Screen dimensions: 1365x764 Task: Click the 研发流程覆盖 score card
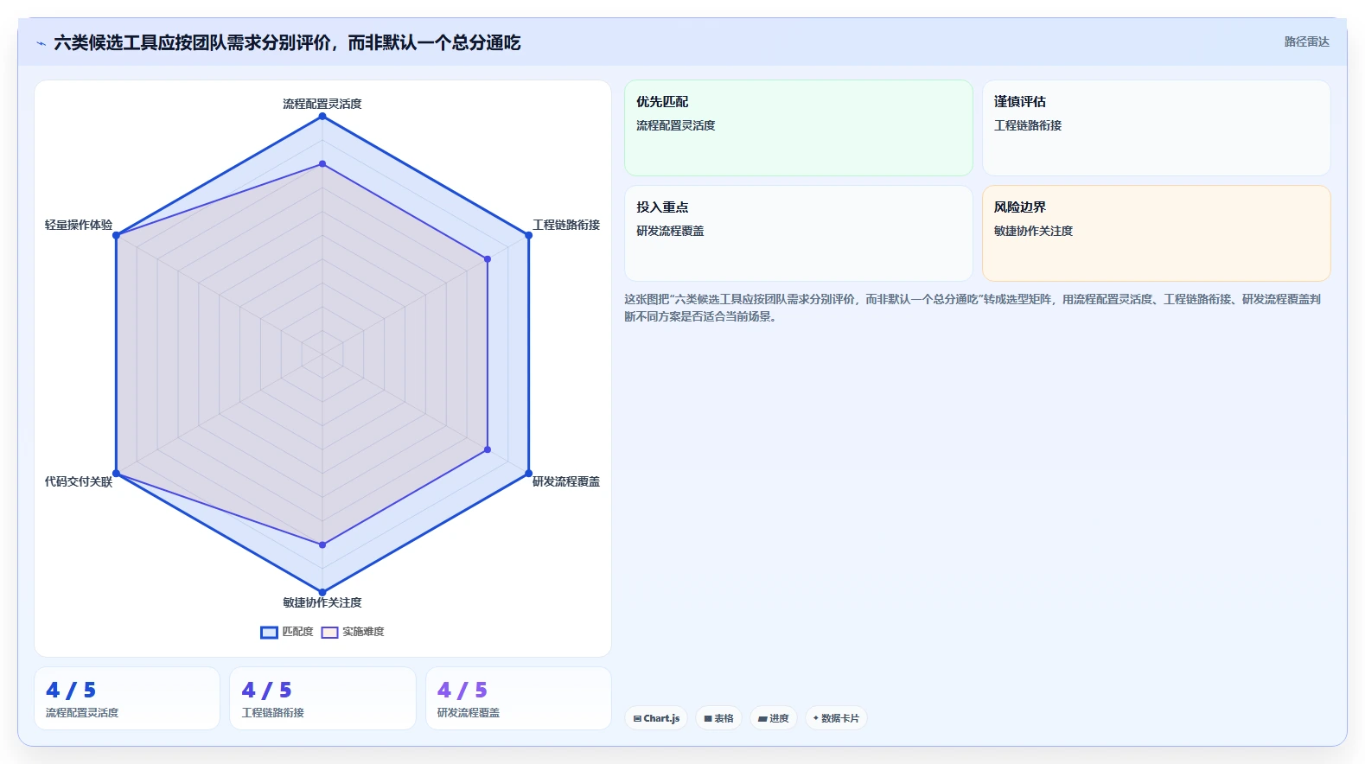519,698
